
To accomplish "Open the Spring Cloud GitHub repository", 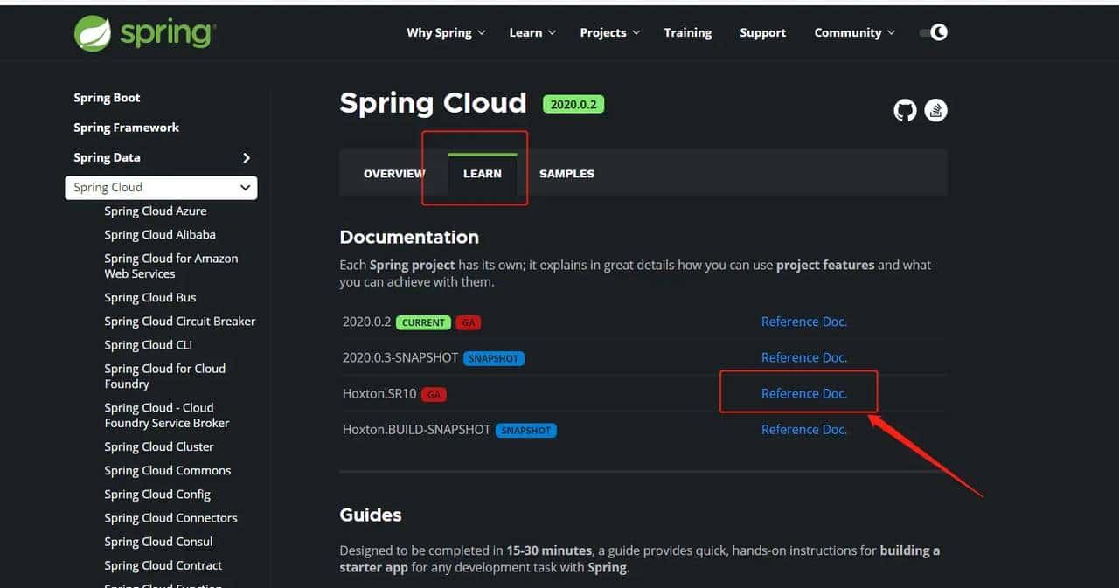I will (x=904, y=110).
